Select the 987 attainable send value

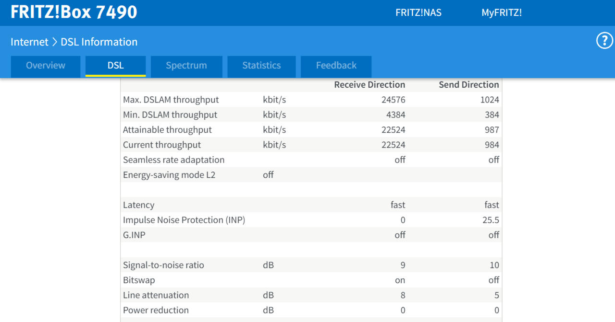[x=492, y=130]
